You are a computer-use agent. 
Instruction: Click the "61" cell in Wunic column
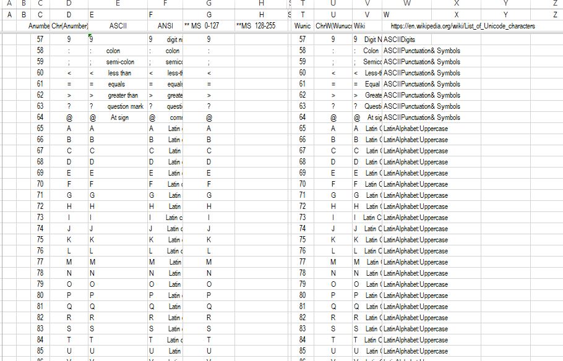tap(303, 84)
